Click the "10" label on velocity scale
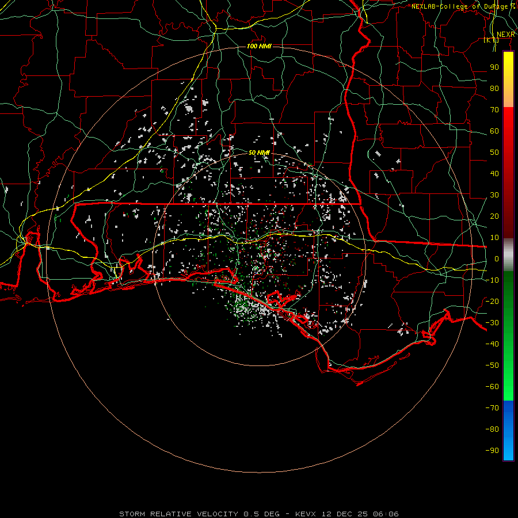The width and height of the screenshot is (518, 518). point(494,238)
